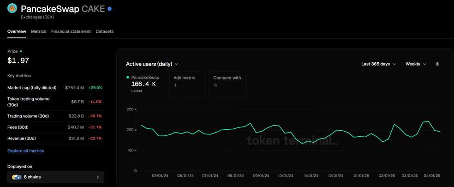Click the Add metric box

click(187, 84)
